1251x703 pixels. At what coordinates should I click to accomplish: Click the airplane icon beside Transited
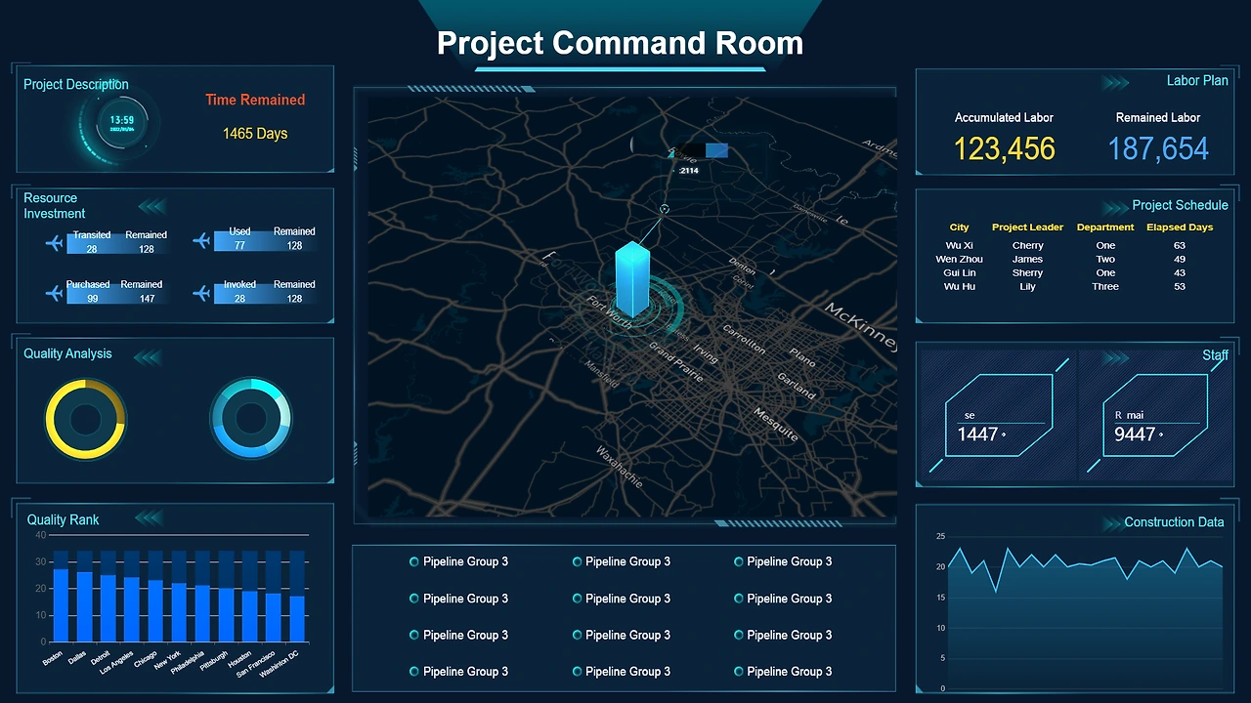pos(54,242)
